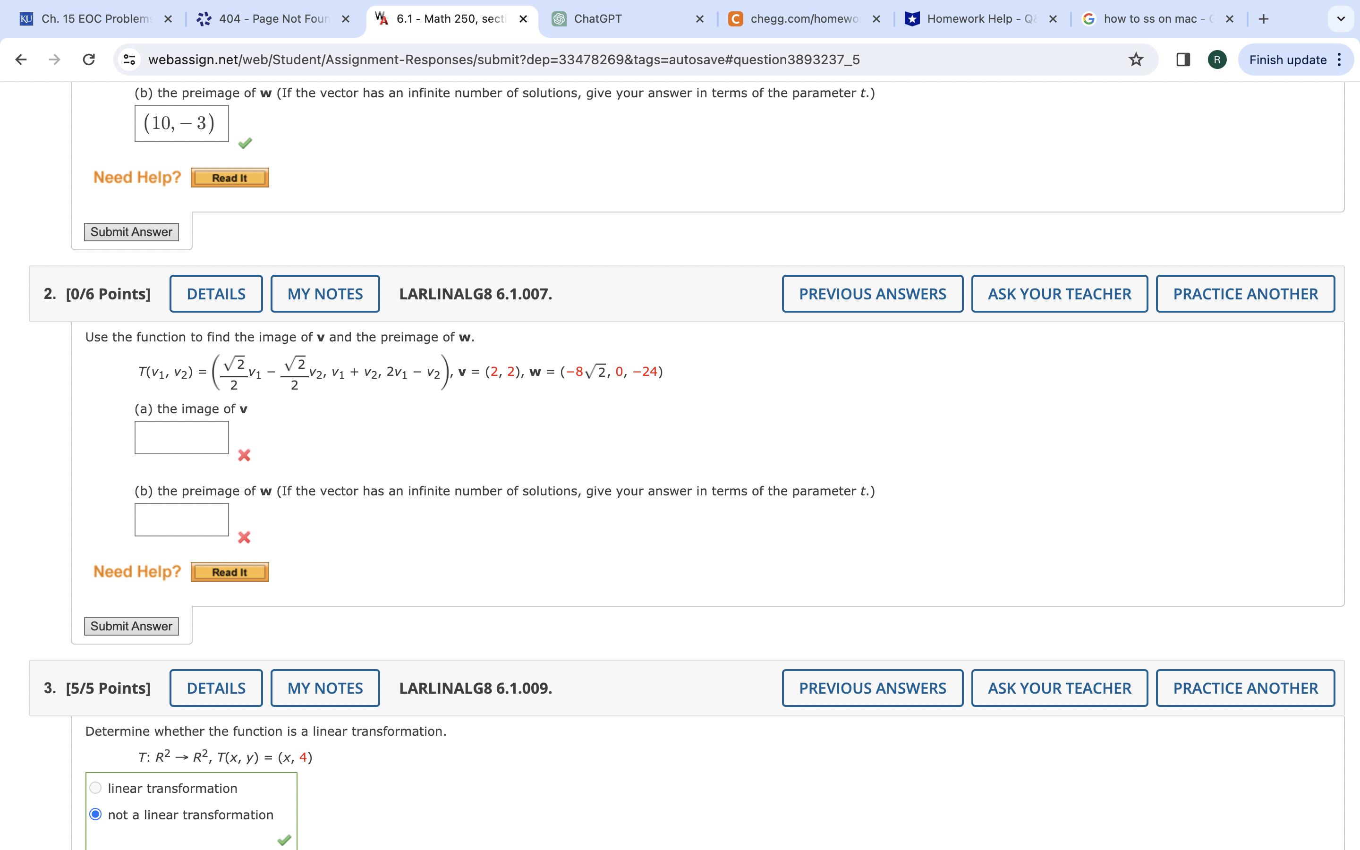The width and height of the screenshot is (1360, 850).
Task: Click Submit Answer for question 2
Action: [131, 626]
